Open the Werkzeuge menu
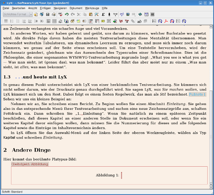 point(92,8)
